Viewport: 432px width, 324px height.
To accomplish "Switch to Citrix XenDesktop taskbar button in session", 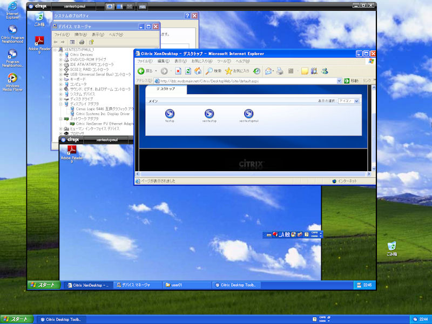I will click(88, 285).
